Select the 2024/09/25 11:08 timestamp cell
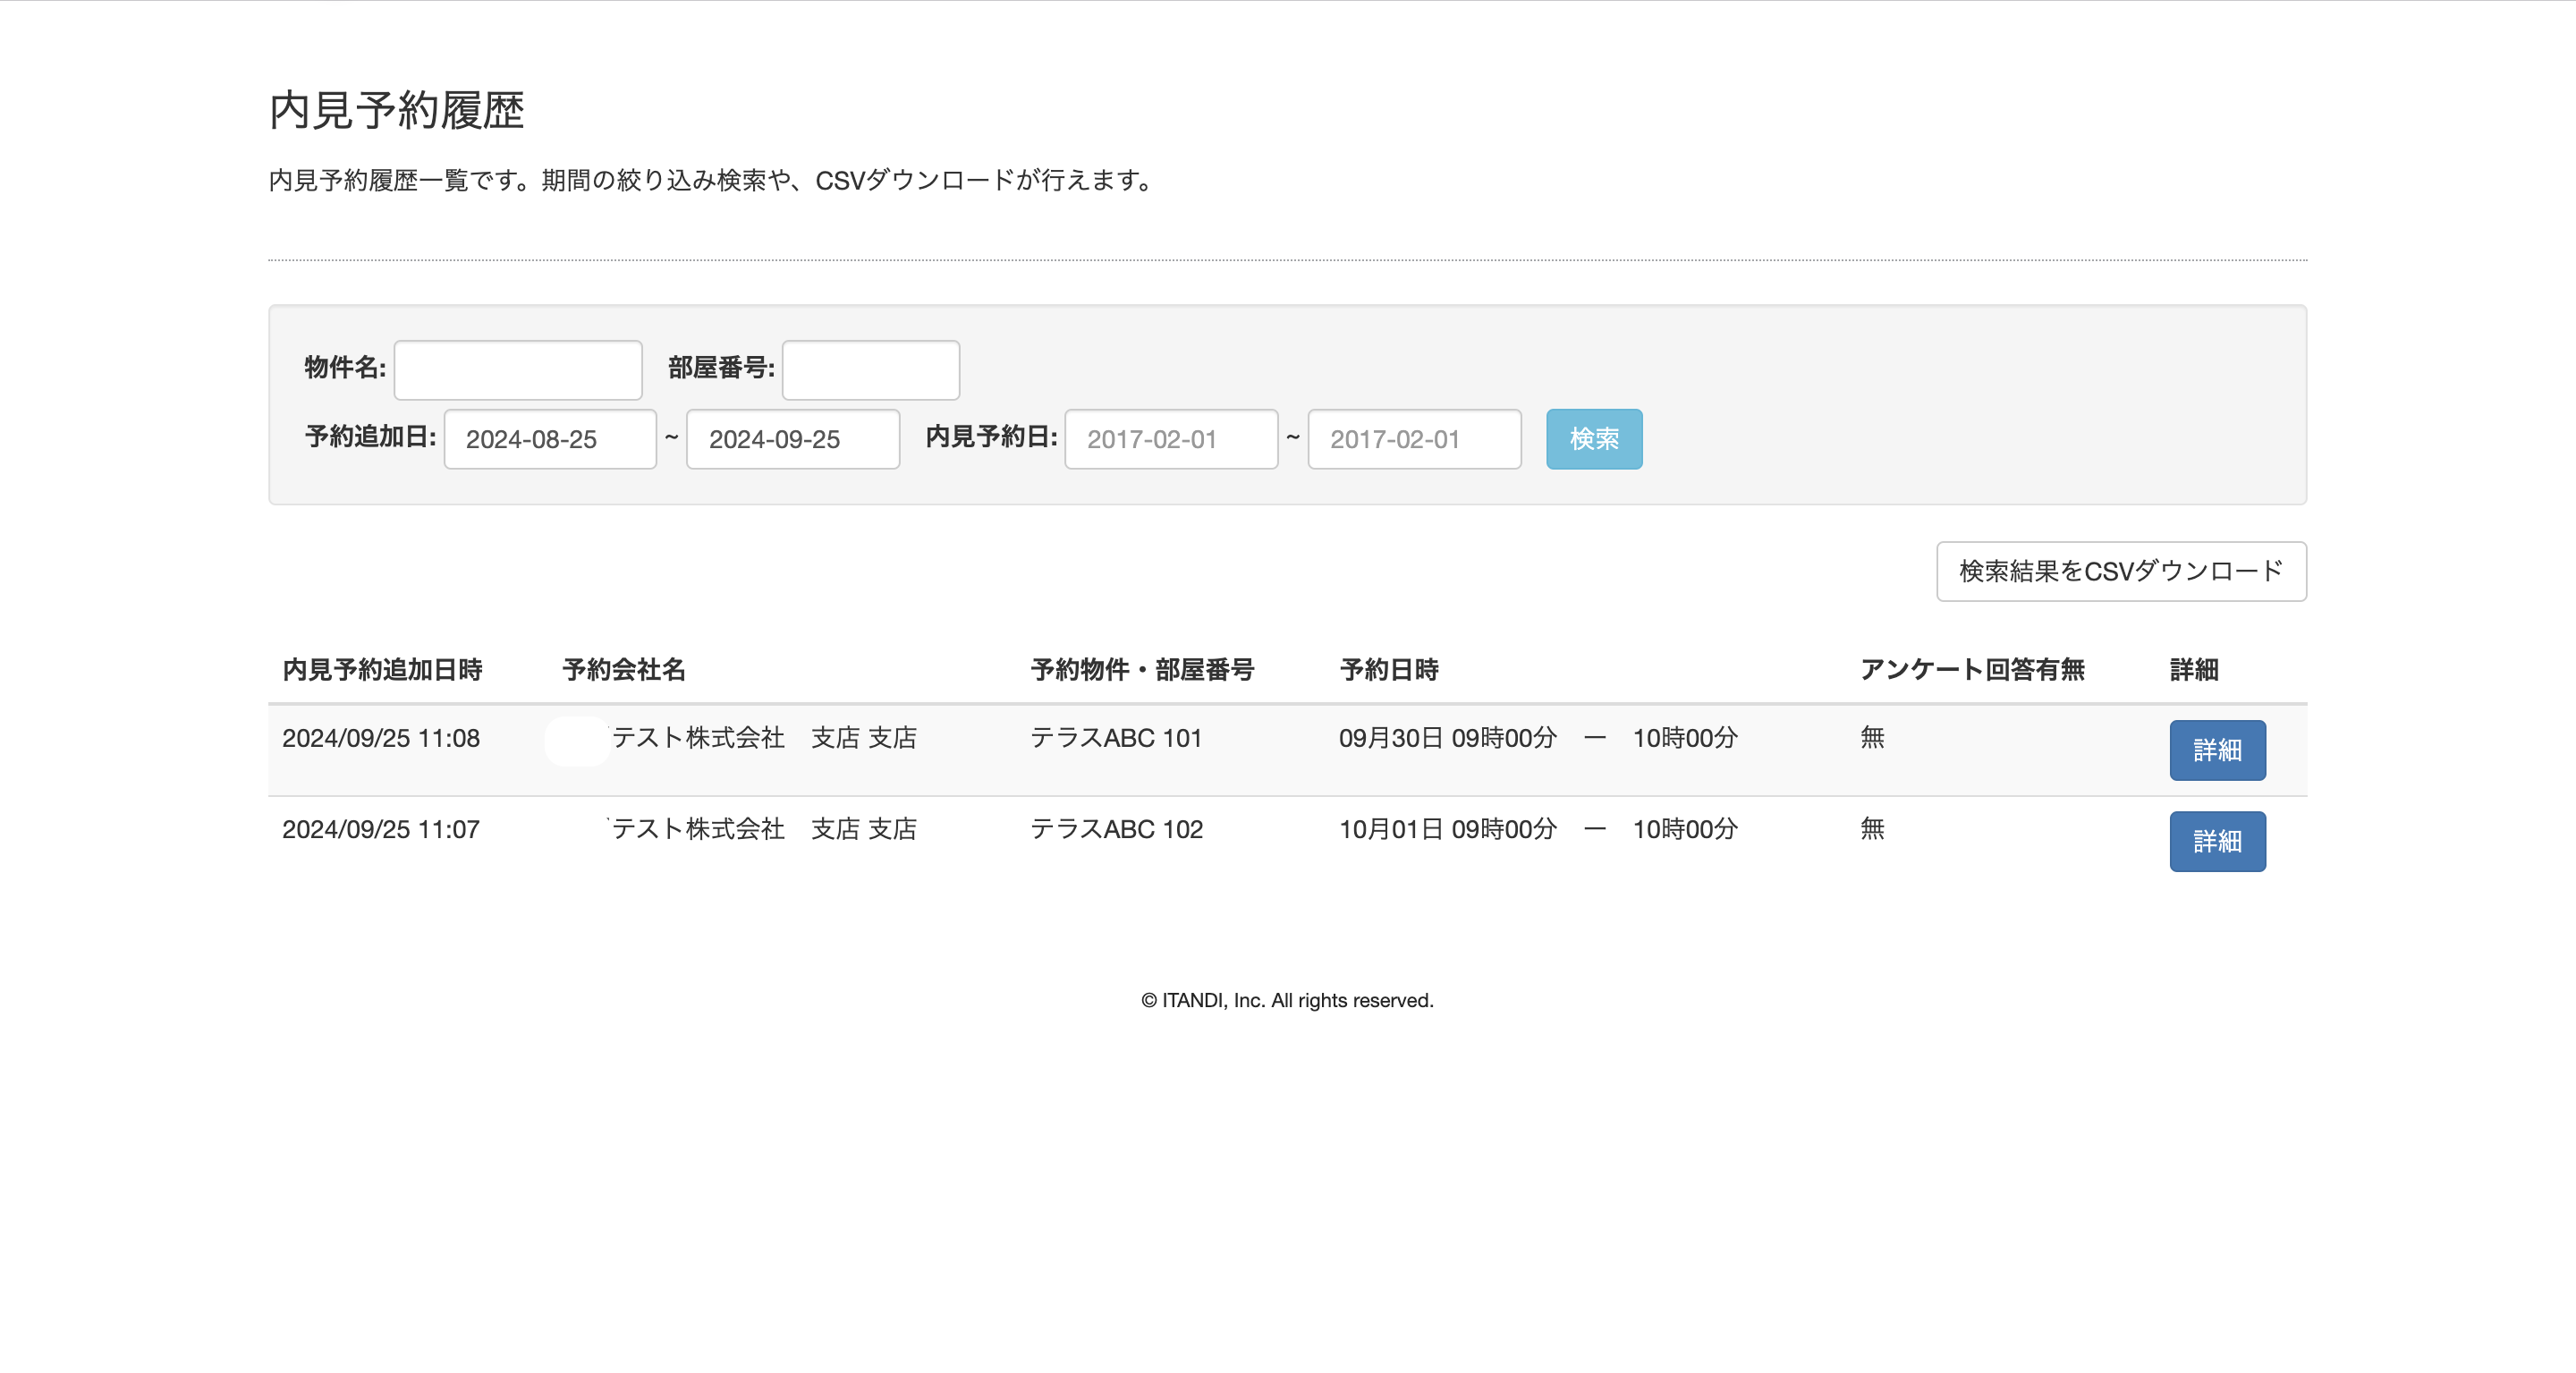The image size is (2576, 1373). coord(381,738)
